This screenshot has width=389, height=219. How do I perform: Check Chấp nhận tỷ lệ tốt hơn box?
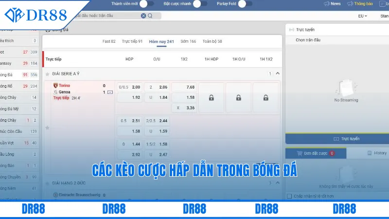click(289, 196)
